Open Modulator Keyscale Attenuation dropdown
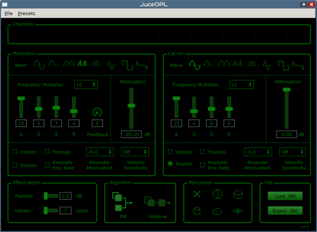The width and height of the screenshot is (317, 232). [100, 152]
